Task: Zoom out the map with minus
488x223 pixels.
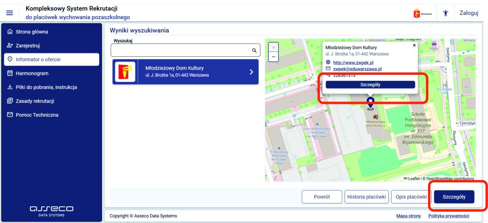Action: point(273,57)
